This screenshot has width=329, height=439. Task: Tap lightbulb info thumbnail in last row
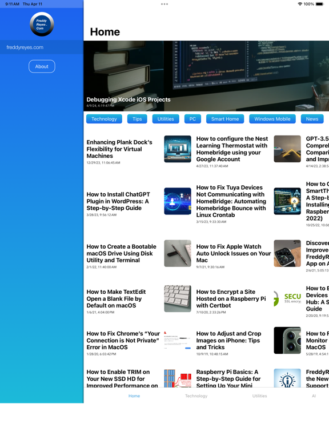click(x=287, y=378)
